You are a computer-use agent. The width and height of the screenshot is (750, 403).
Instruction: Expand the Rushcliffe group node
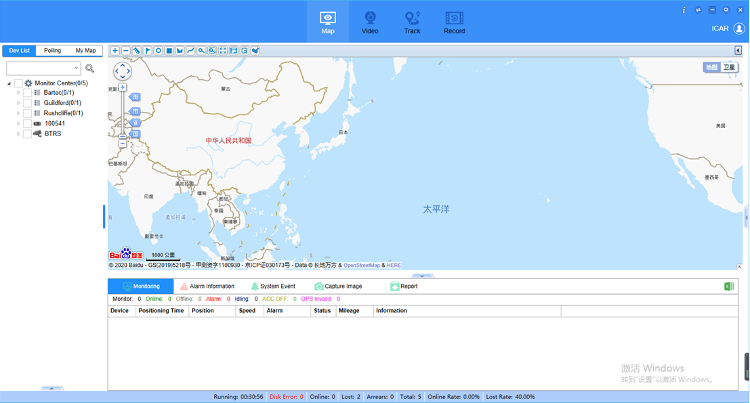click(19, 113)
